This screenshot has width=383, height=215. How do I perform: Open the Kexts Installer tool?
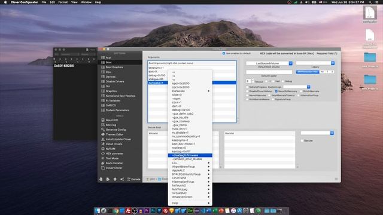click(x=114, y=163)
